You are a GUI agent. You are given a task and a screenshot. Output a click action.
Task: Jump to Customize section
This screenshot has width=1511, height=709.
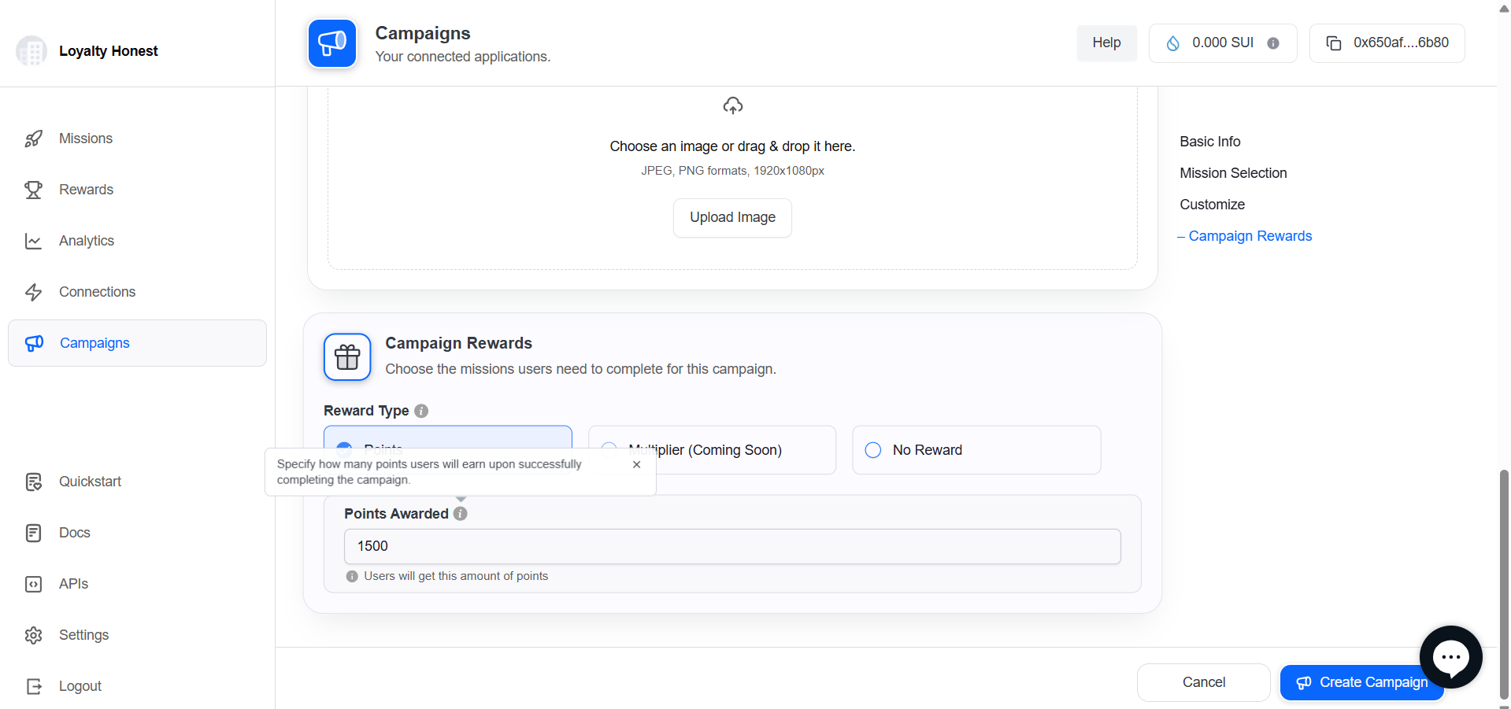coord(1212,205)
